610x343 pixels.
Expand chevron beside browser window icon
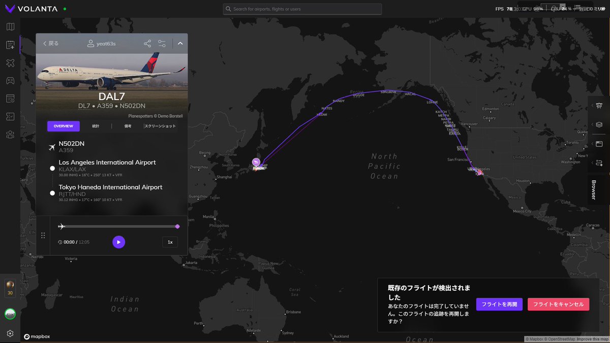click(x=592, y=144)
